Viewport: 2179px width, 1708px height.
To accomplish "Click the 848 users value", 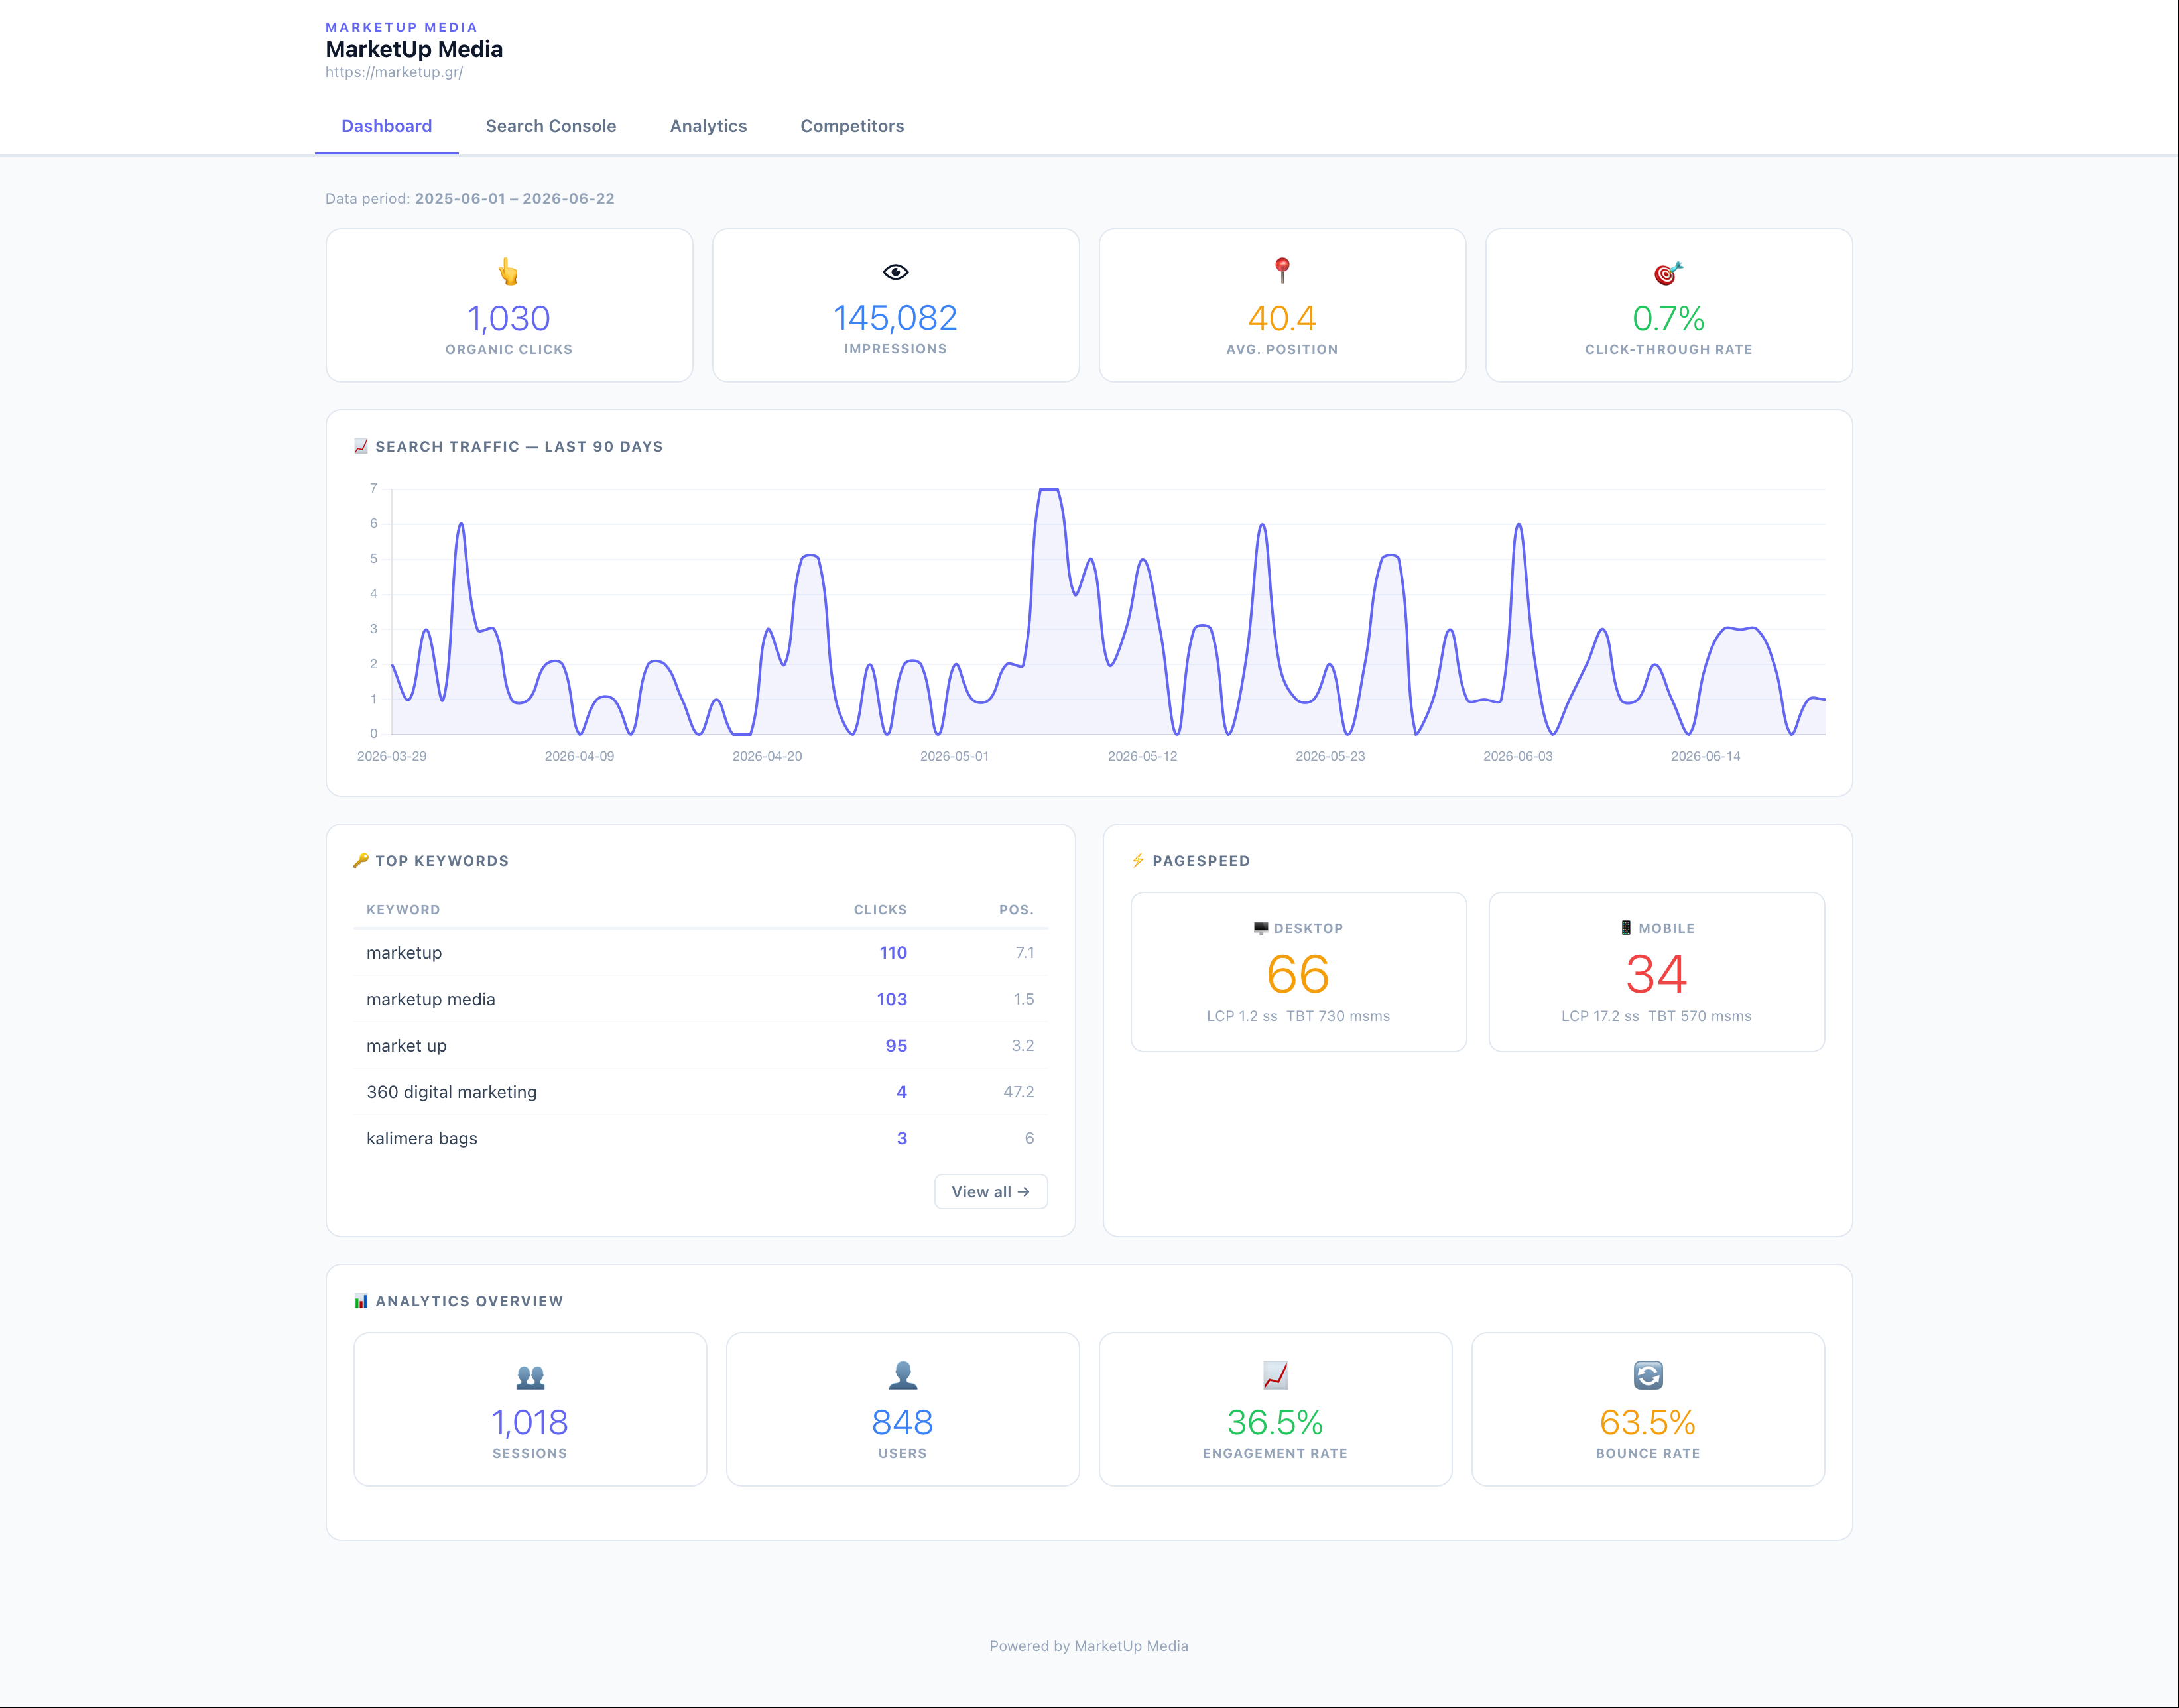I will click(x=903, y=1423).
